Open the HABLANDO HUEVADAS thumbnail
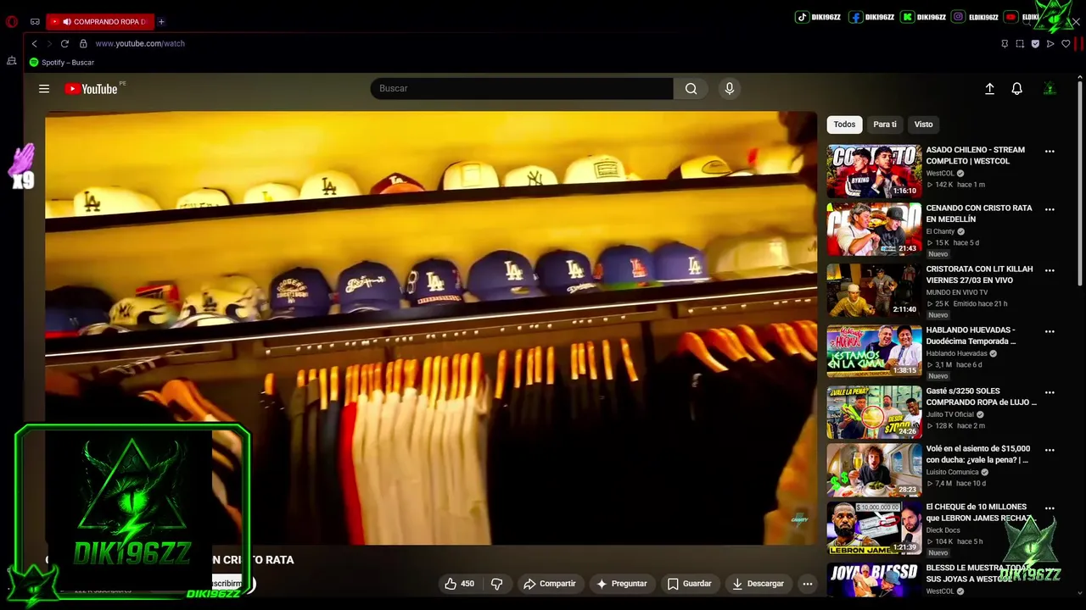This screenshot has height=610, width=1086. [x=874, y=351]
